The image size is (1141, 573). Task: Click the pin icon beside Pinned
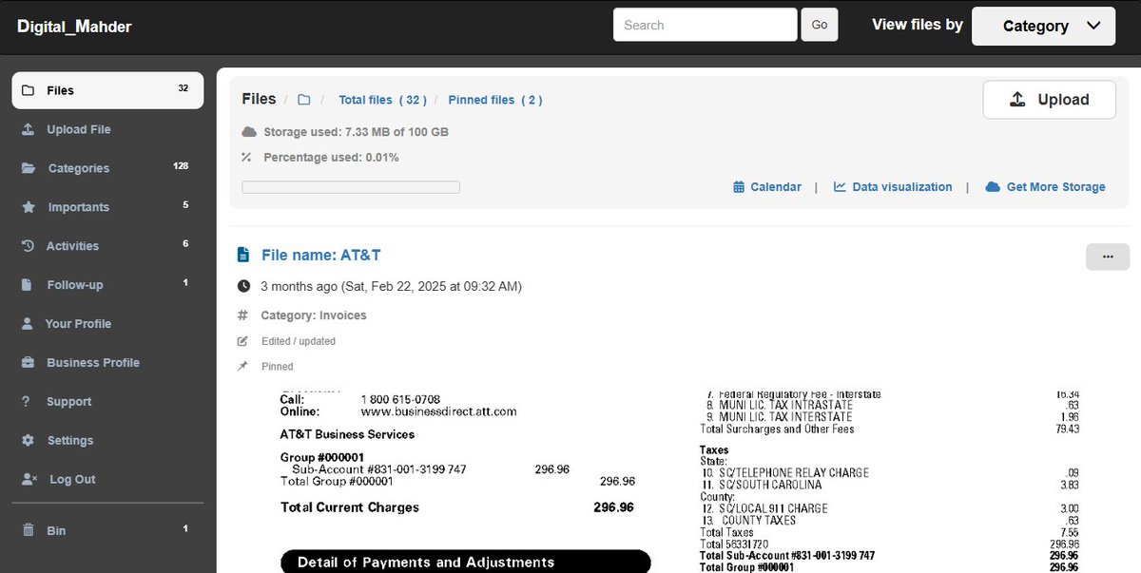[x=242, y=367]
